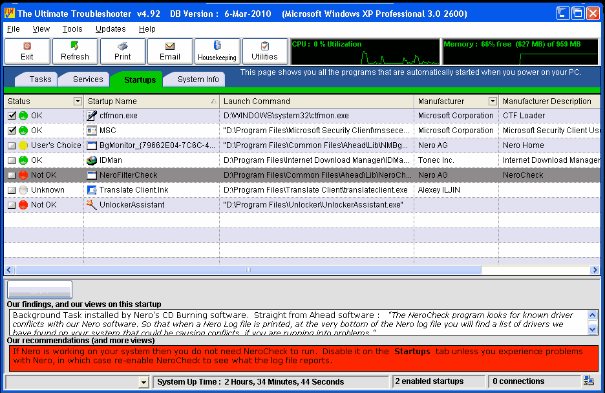Click the CPU utilization graph
This screenshot has width=605, height=393.
[x=365, y=52]
